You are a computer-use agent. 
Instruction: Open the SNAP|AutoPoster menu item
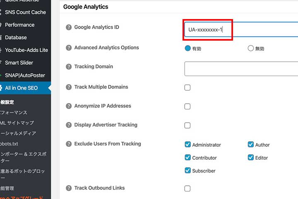[25, 75]
